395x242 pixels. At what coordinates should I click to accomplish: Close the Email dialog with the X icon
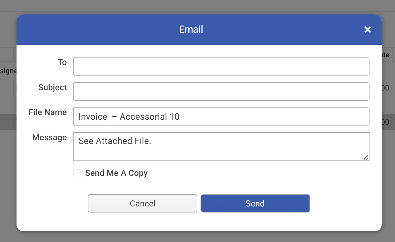tap(367, 29)
